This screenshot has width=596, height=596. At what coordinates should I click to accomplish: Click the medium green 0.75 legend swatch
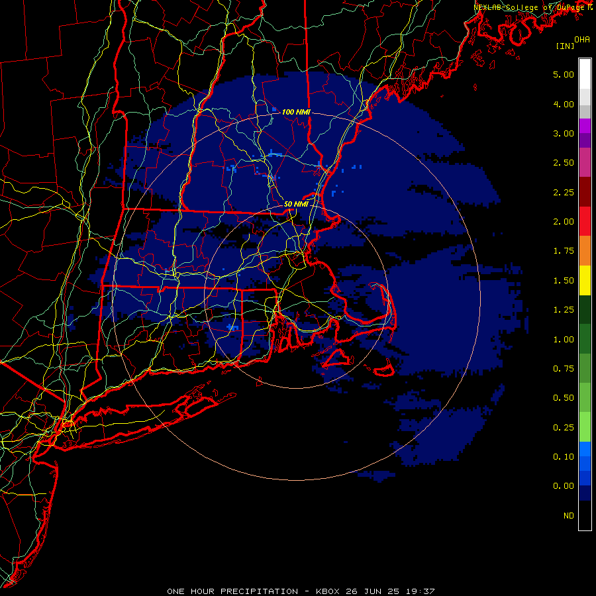[585, 368]
